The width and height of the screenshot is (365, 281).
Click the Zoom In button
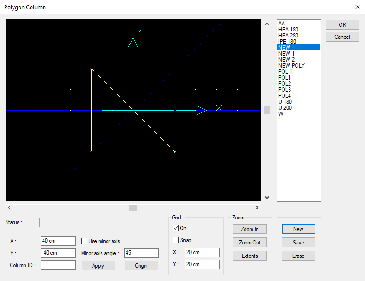click(250, 229)
